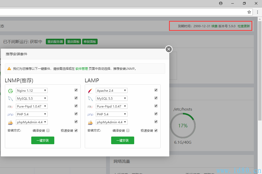Open the LAMP MySQL 5.5 version dropdown
Image resolution: width=262 pixels, height=174 pixels.
[112, 98]
